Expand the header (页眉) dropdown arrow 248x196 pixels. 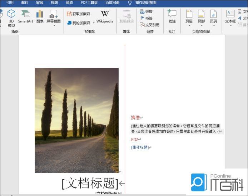pyautogui.click(x=189, y=25)
